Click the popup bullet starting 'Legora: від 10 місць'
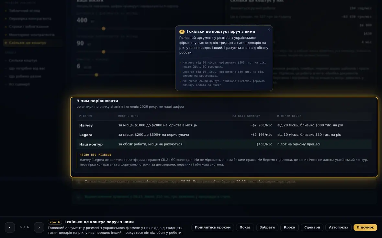The height and width of the screenshot is (238, 382). click(224, 74)
